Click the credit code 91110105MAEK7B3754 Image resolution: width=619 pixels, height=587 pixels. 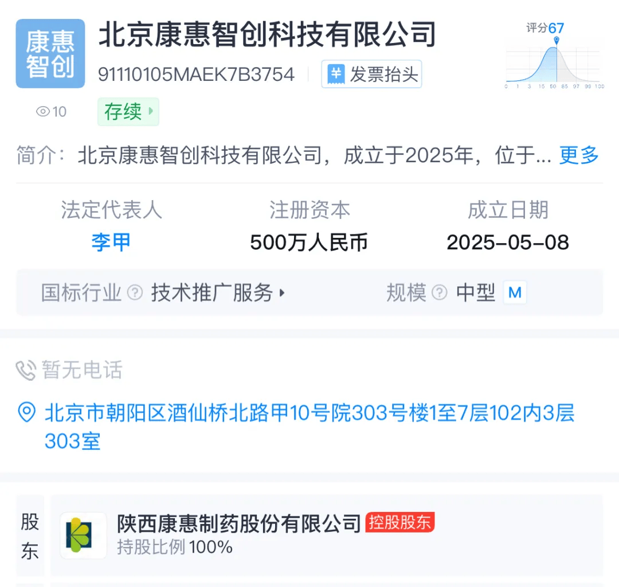point(196,74)
